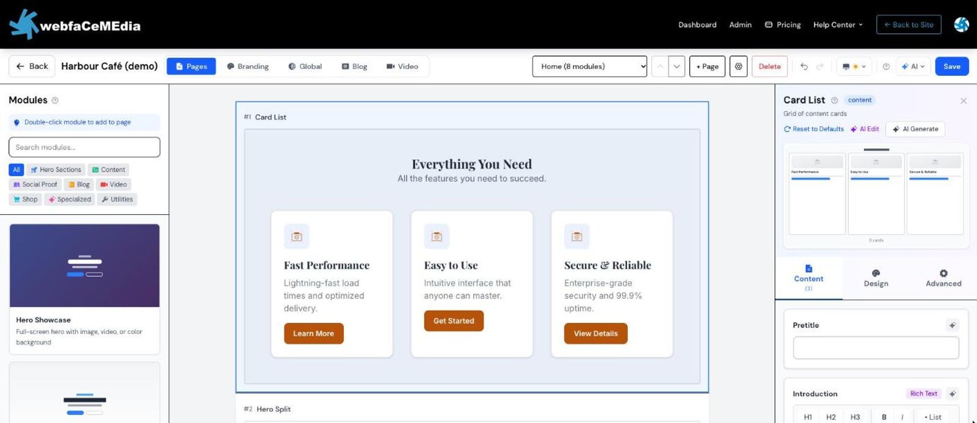
Task: Filter modules by Social Proof
Action: pos(35,184)
